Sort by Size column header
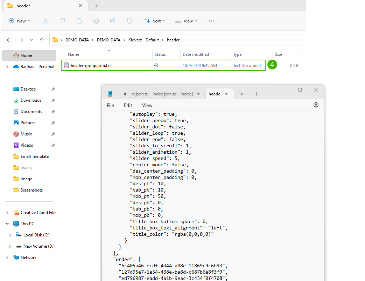This screenshot has width=365, height=281. pyautogui.click(x=279, y=54)
